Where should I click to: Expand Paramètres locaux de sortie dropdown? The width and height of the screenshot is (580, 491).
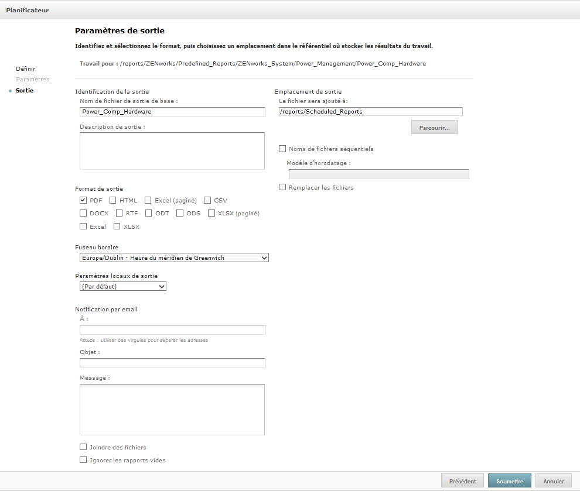pyautogui.click(x=123, y=286)
